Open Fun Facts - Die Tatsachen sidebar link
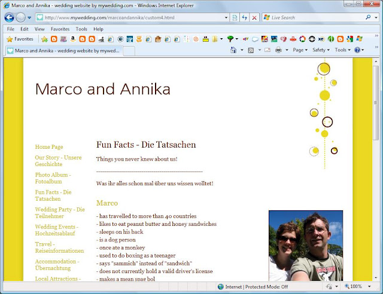Image resolution: width=383 pixels, height=294 pixels. click(53, 195)
